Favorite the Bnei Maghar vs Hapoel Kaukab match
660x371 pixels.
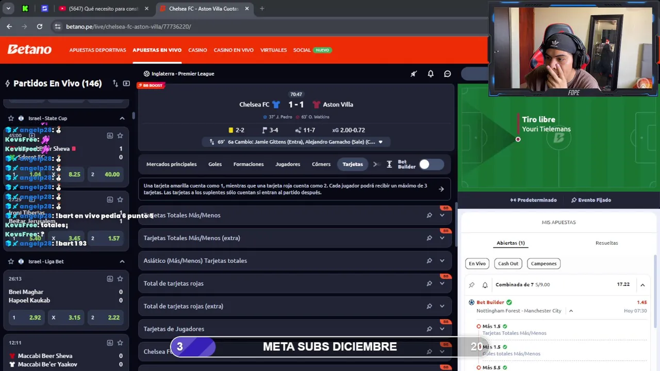tap(120, 279)
